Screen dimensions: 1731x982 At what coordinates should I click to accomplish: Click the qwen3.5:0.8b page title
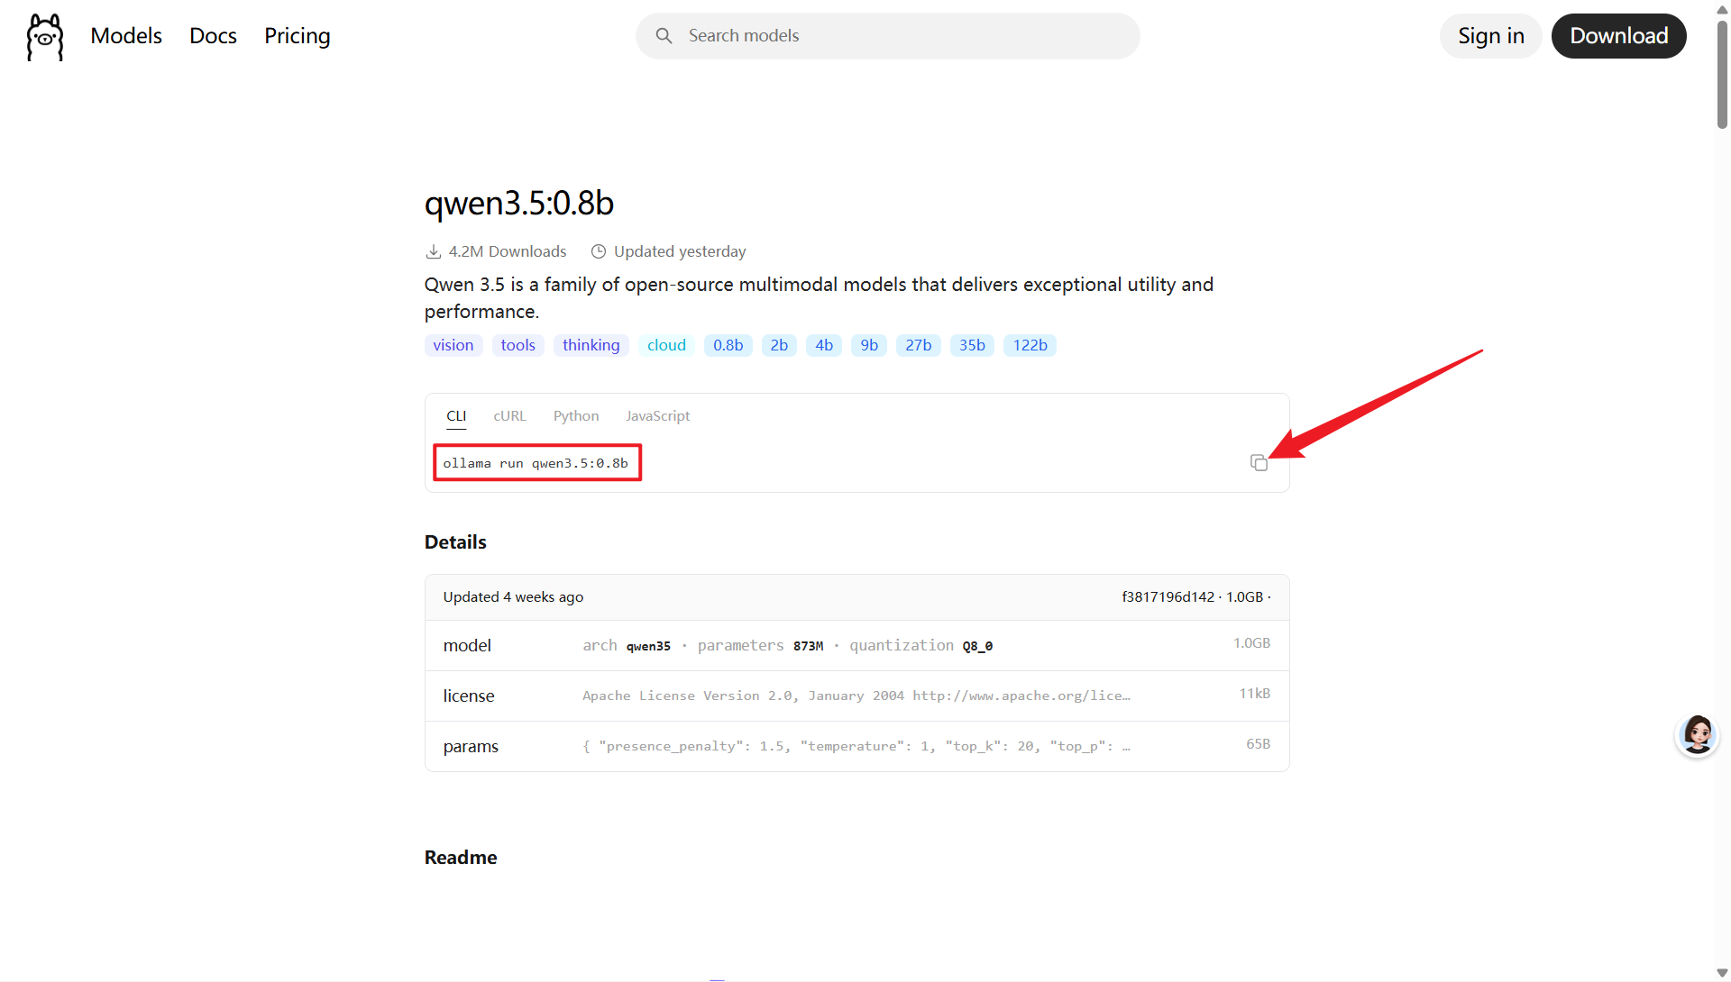519,204
